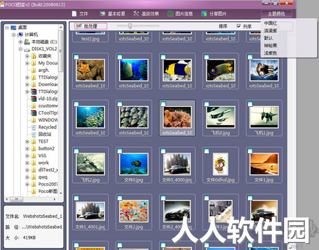319x250 pixels.
Task: Choose the 神秘黑 theme entry
Action: [270, 46]
